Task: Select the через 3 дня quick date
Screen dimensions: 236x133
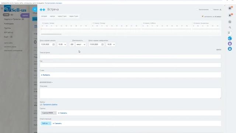Action: pos(74,16)
